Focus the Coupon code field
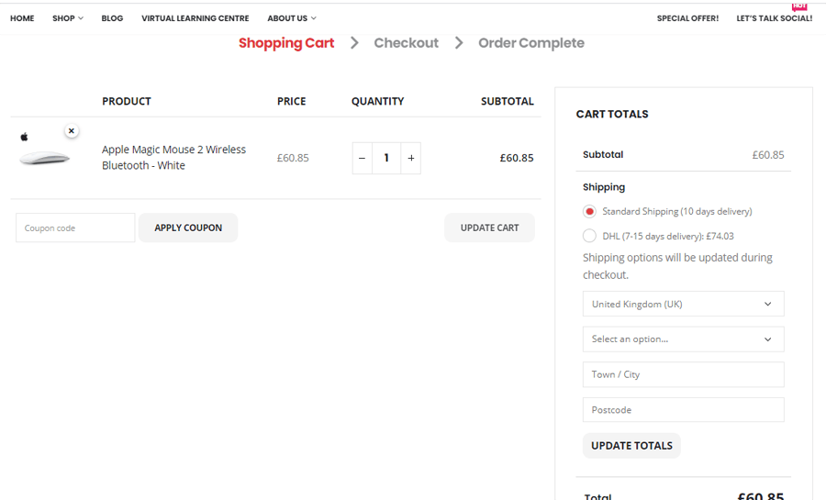 75,228
